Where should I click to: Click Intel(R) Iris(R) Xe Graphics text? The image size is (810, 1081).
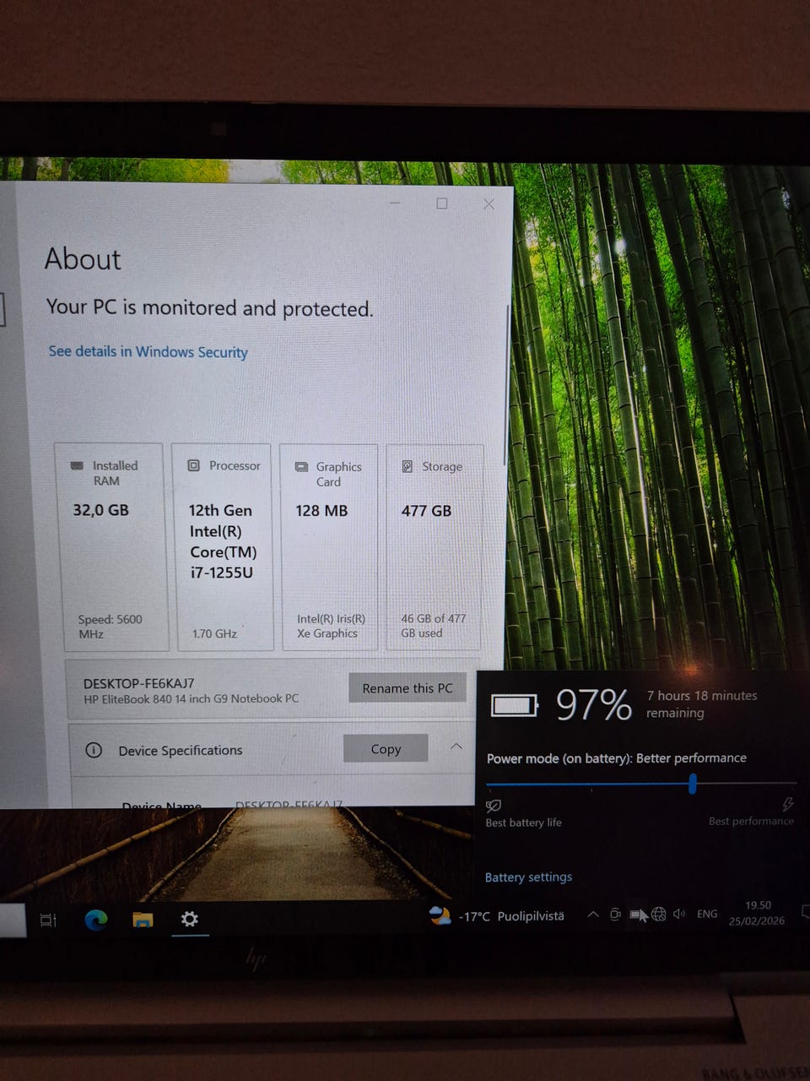pos(331,626)
